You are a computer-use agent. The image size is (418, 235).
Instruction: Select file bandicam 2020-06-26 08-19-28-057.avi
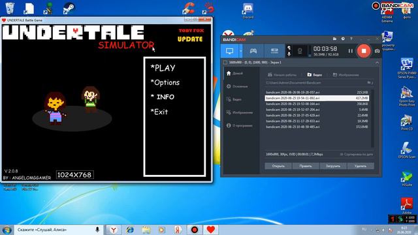[317, 93]
